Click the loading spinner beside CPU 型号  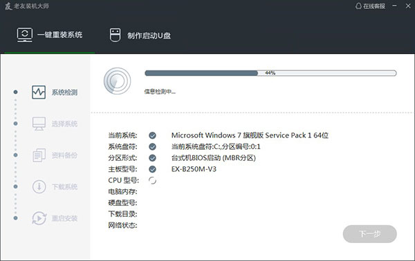tap(152, 180)
